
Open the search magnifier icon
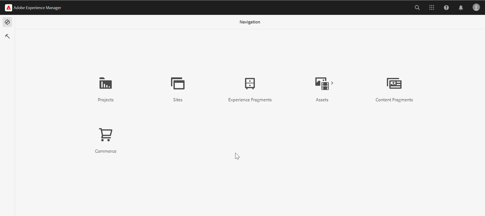[417, 8]
